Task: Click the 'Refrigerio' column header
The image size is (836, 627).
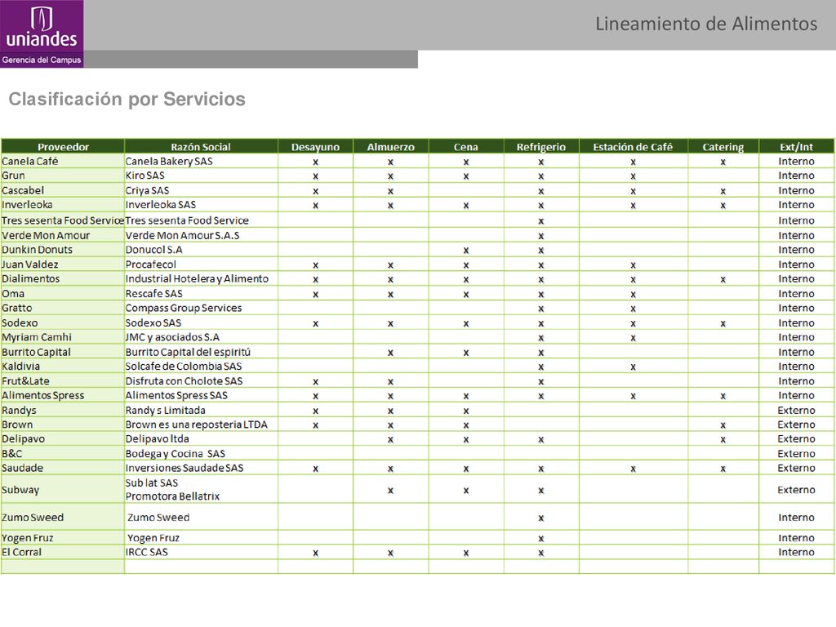Action: (541, 147)
